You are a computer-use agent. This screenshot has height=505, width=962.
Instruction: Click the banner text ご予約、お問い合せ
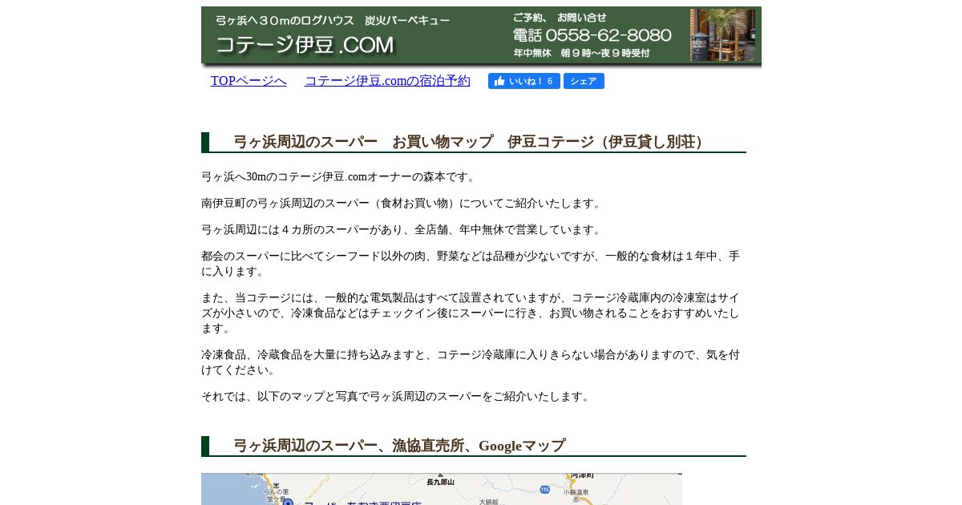[560, 17]
